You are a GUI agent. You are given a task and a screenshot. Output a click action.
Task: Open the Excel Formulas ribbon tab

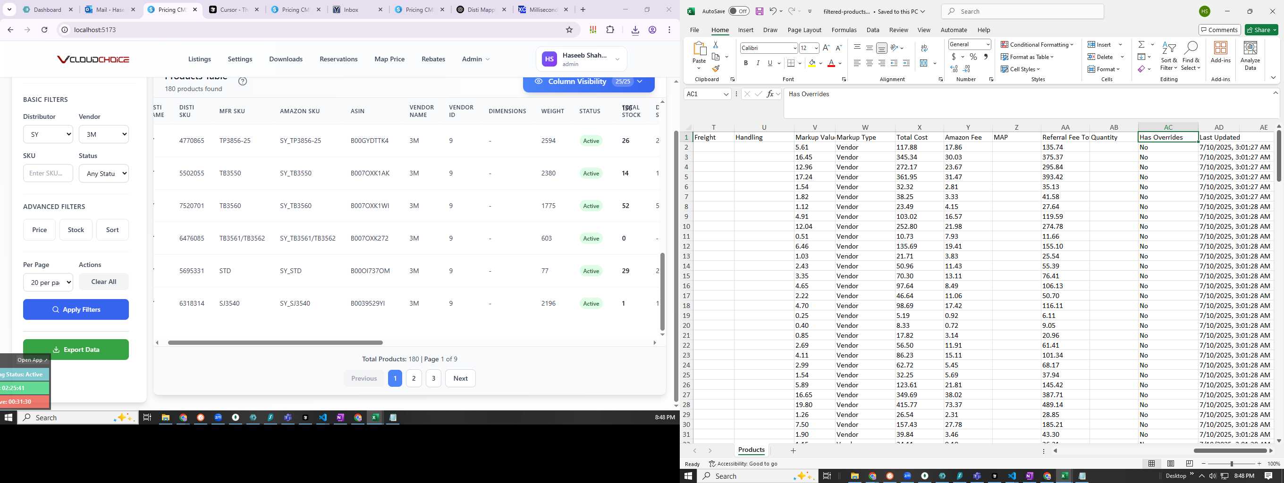tap(844, 30)
